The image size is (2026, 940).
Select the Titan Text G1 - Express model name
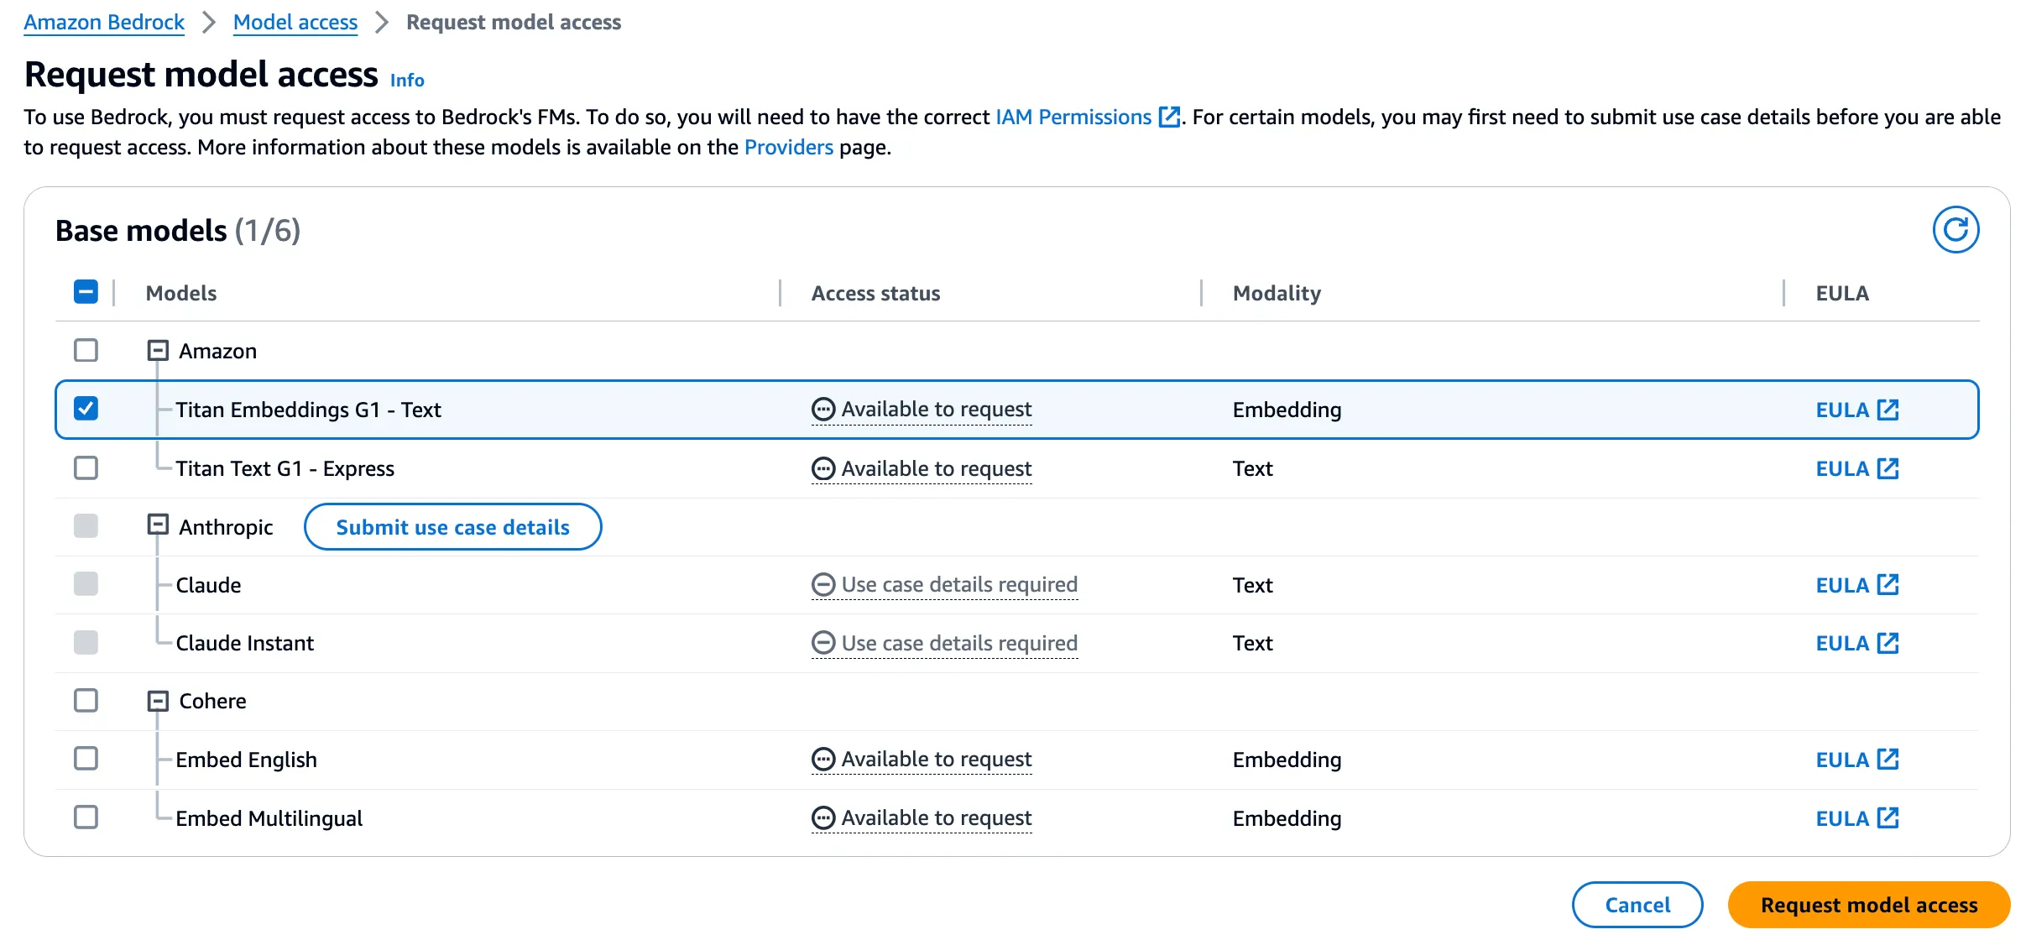point(285,468)
